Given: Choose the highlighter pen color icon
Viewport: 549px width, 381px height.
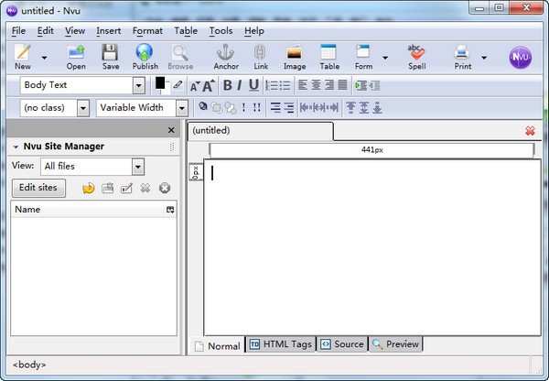Looking at the screenshot, I should [x=178, y=84].
